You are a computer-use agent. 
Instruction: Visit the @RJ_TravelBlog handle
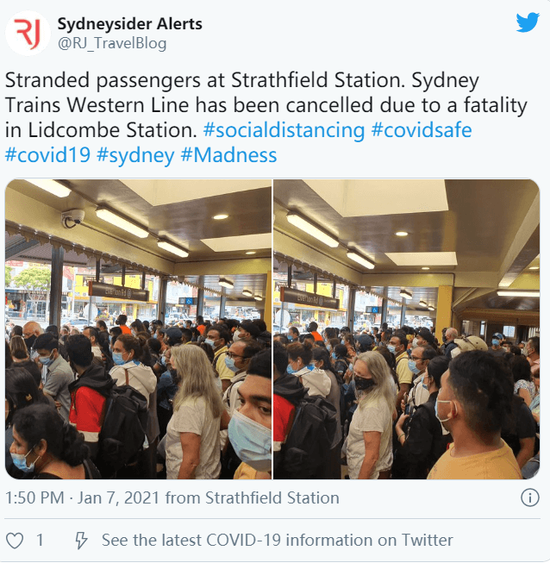tap(112, 43)
